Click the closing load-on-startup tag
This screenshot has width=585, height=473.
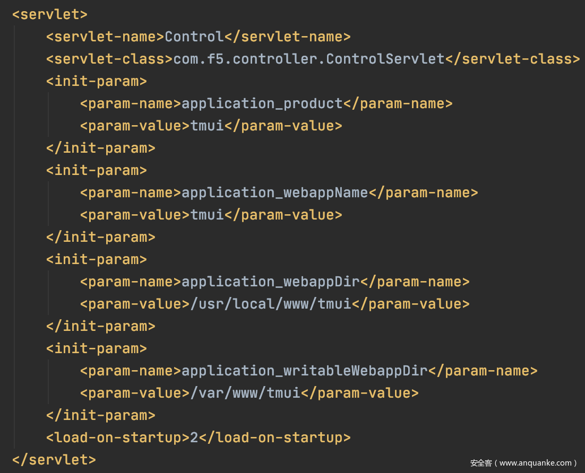click(274, 437)
